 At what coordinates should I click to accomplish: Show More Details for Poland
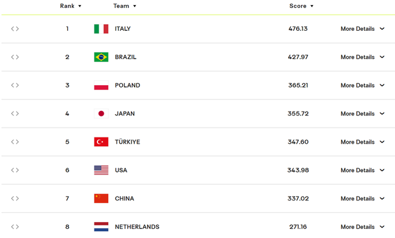(362, 86)
